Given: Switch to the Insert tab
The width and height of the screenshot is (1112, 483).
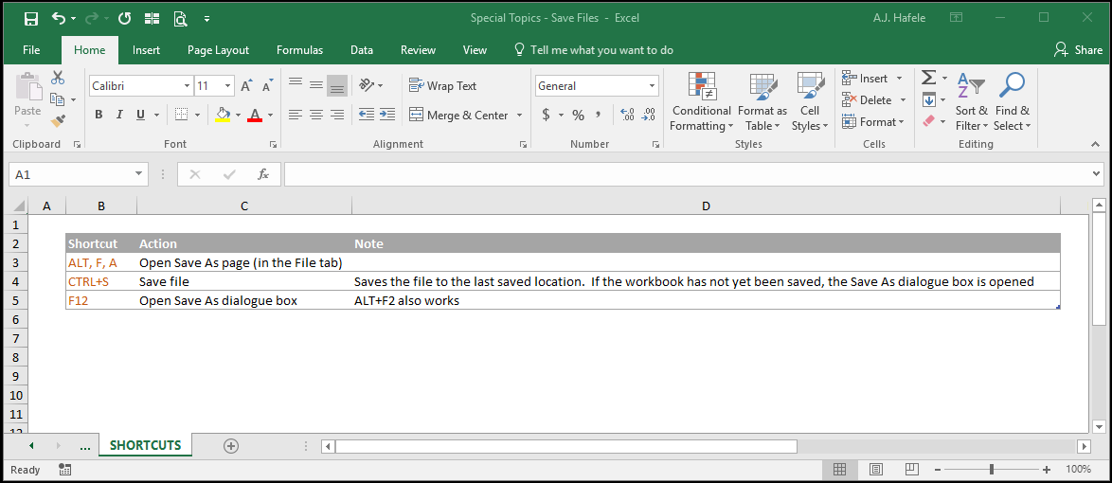Looking at the screenshot, I should point(146,50).
